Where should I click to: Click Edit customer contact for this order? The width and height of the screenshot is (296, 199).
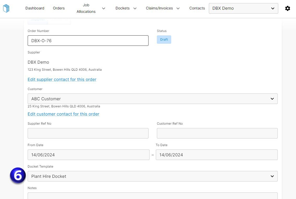point(63,114)
